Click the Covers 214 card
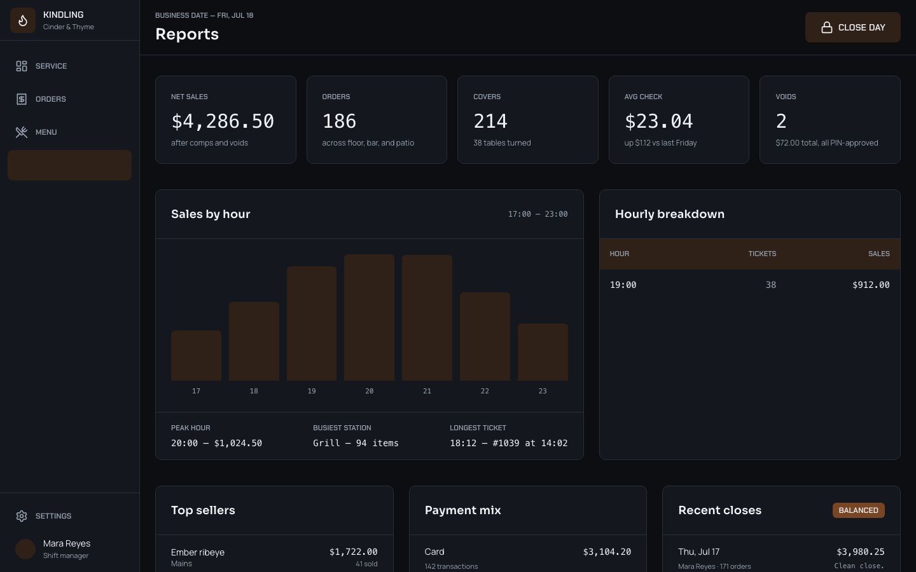 coord(528,119)
